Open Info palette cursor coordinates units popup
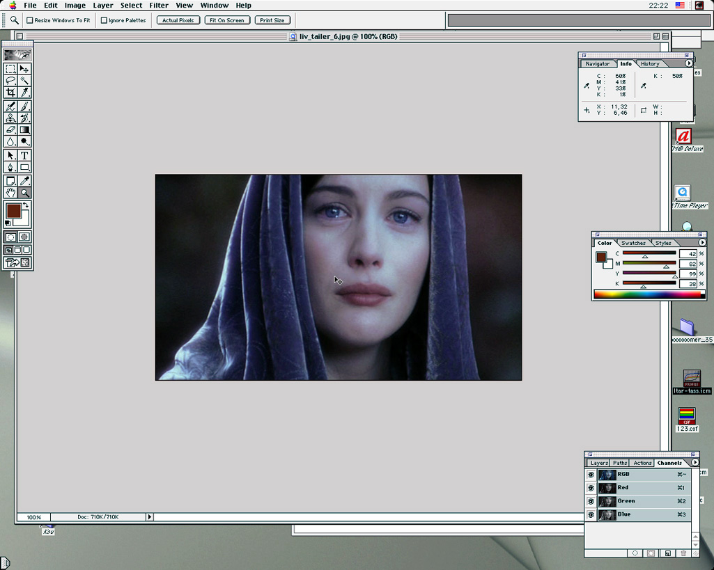Screen dimensions: 714x570 click(x=587, y=110)
